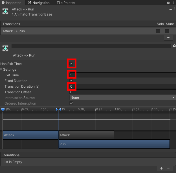
Task: Click the transition icon next to name field
Action: coord(5,48)
